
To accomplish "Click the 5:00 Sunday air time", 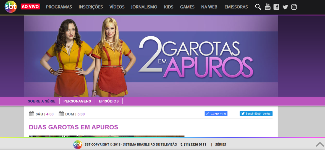I will [x=81, y=114].
